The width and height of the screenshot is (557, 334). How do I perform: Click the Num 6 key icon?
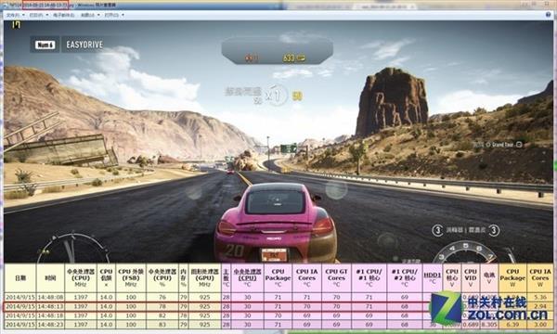[x=45, y=45]
